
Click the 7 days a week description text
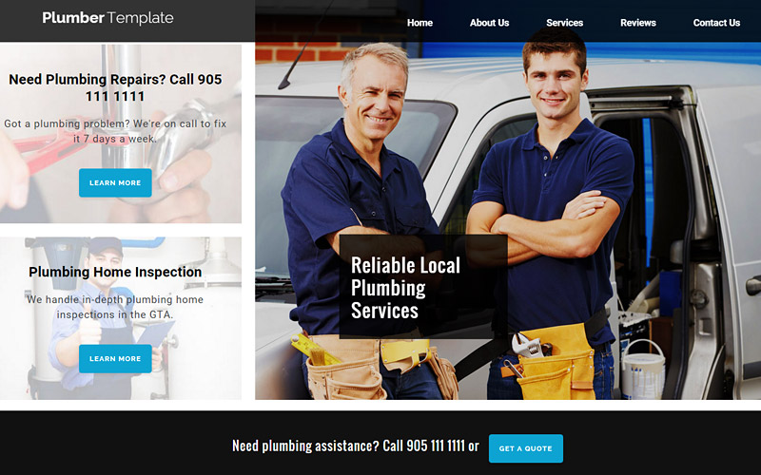(x=115, y=131)
